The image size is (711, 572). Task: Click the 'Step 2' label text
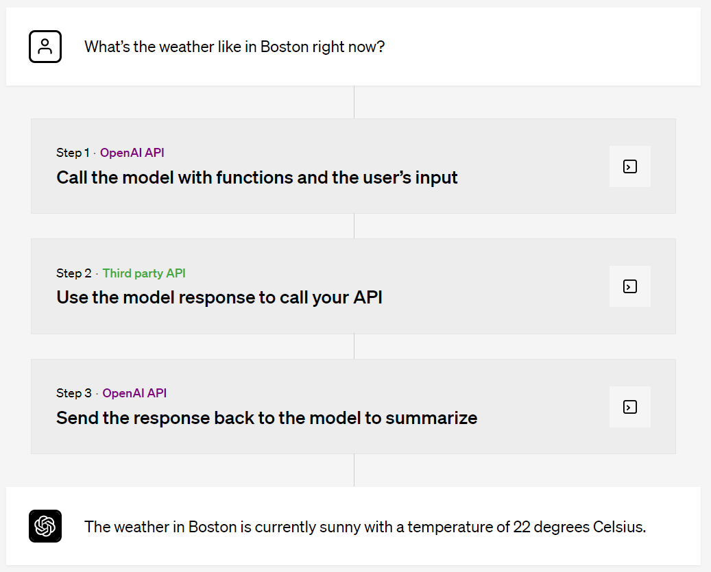tap(73, 273)
